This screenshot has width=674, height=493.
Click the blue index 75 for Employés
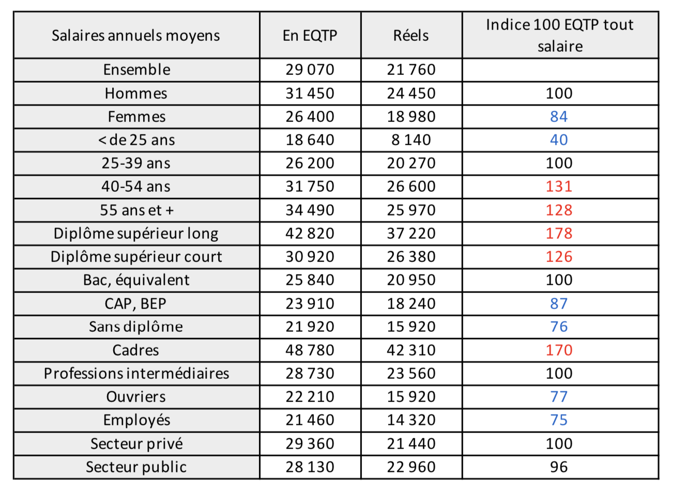(559, 420)
